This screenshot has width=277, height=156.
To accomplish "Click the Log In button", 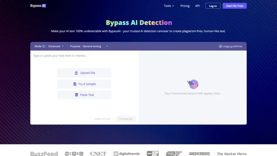I will (x=213, y=6).
